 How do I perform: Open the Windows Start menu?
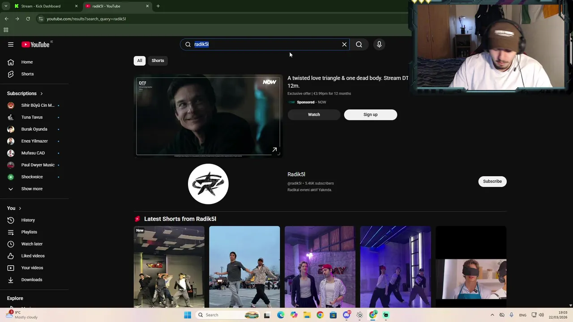188,315
